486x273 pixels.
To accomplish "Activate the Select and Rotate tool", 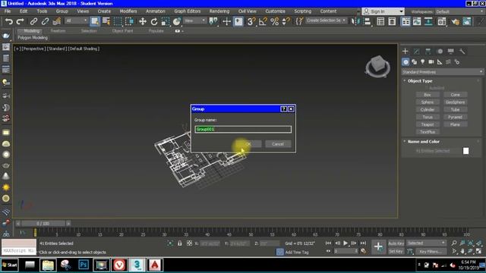I will click(154, 21).
